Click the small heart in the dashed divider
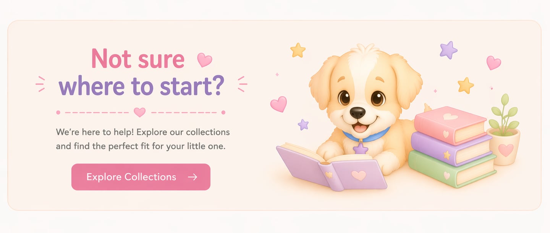 [139, 112]
